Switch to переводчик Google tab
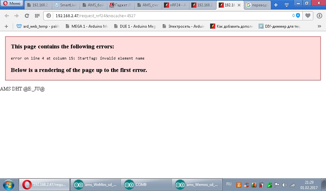Image resolution: width=326 pixels, height=191 pixels. point(257,5)
